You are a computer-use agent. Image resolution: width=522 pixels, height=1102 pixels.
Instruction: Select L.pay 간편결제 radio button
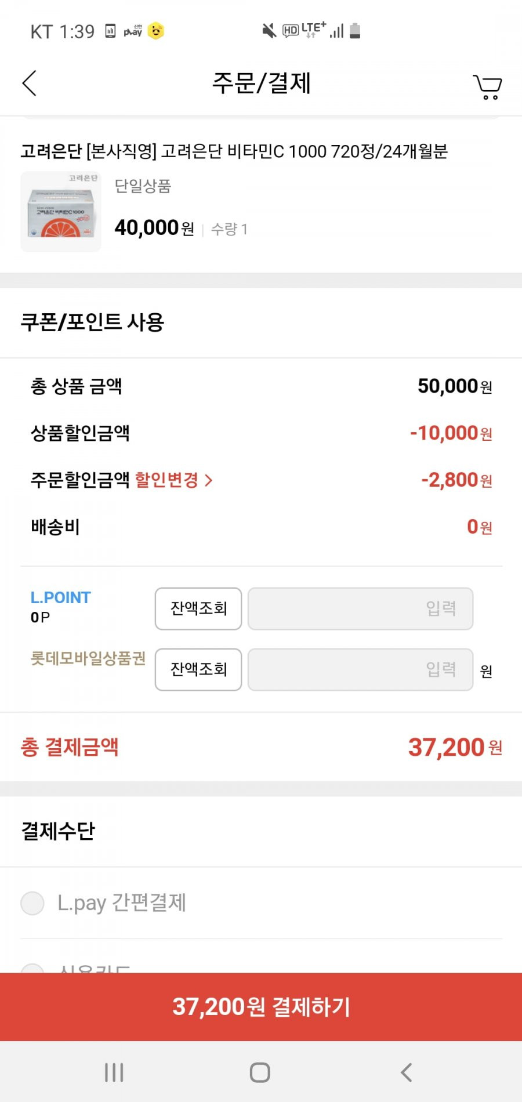pyautogui.click(x=32, y=903)
